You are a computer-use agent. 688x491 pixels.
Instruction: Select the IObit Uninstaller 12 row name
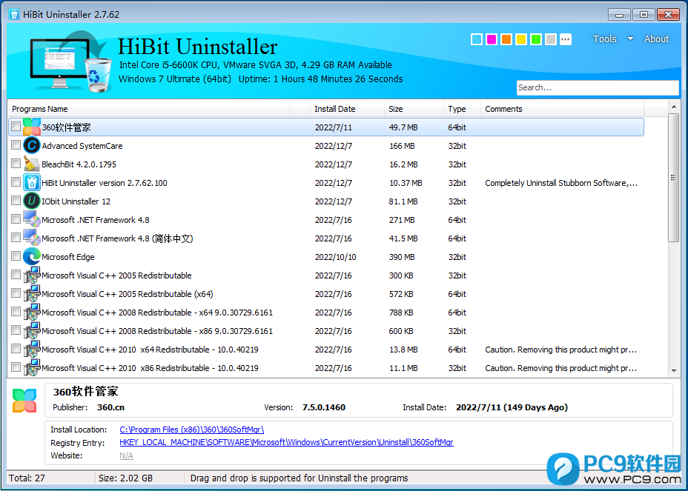[76, 201]
